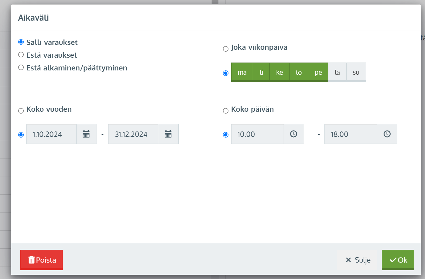Open the start time clock picker
This screenshot has width=425, height=279.
click(293, 134)
